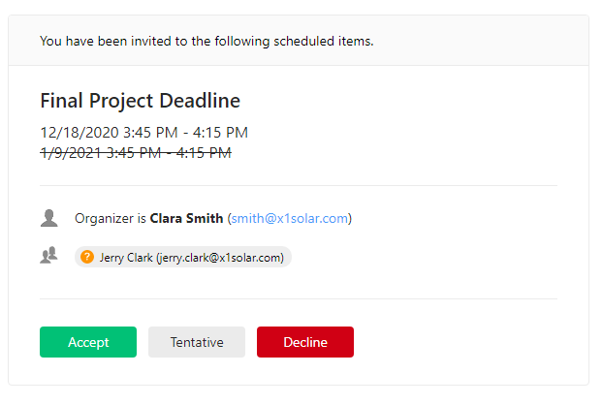Click the struck-through 4:15 PM end time
Screen dimensions: 603x405
pyautogui.click(x=204, y=153)
